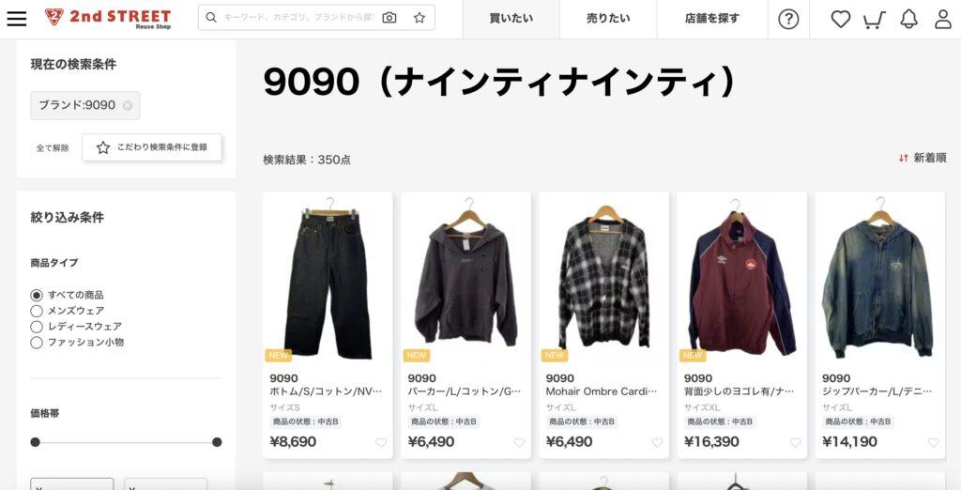Click the camera image search icon
This screenshot has height=490, width=961.
click(389, 18)
